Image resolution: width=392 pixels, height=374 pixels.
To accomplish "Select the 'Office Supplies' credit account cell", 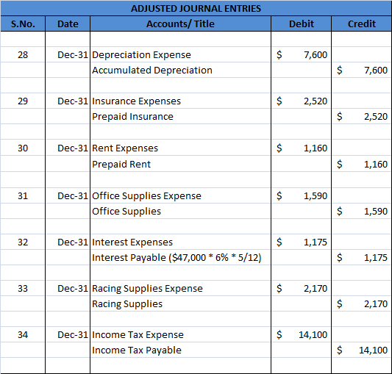I will [x=180, y=212].
